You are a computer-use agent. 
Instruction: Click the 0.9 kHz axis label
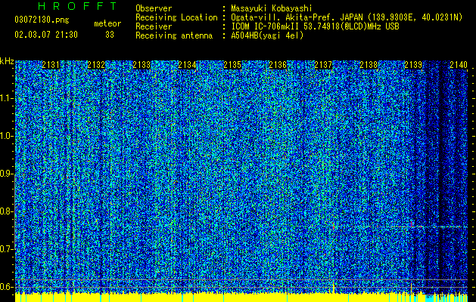(x=7, y=174)
